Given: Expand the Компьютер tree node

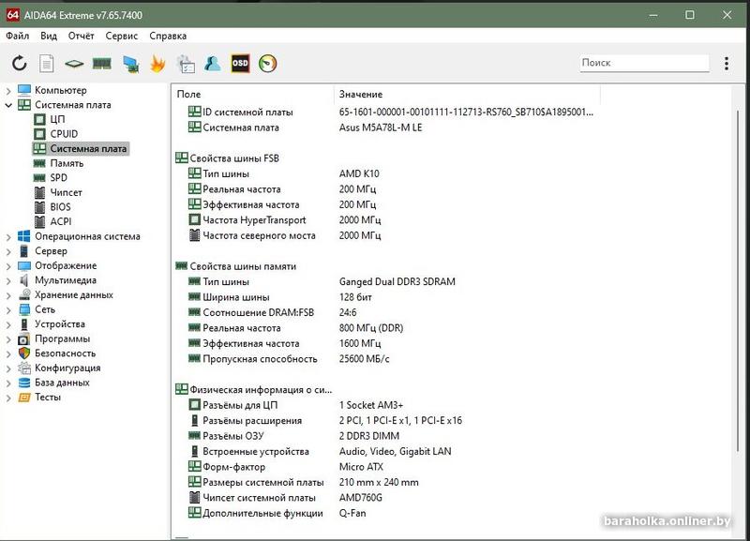Looking at the screenshot, I should pos(8,90).
